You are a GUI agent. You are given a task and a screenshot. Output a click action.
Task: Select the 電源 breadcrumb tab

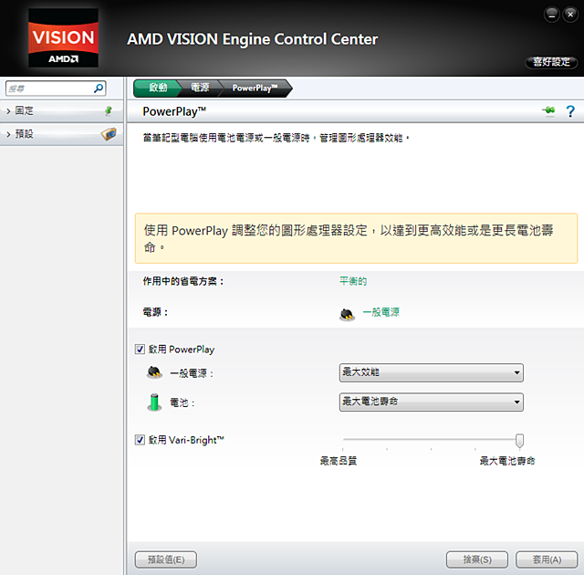pyautogui.click(x=200, y=88)
